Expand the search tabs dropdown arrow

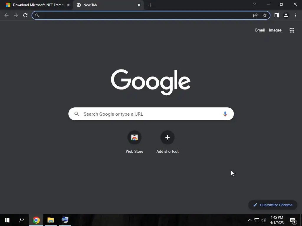255,4
